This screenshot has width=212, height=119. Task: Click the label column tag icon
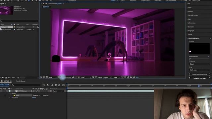click(x=9, y=89)
